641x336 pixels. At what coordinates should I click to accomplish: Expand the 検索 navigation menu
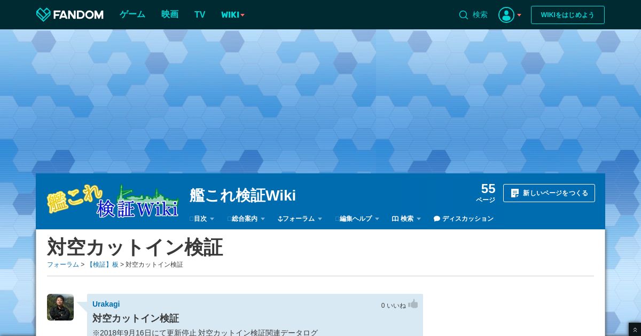(407, 219)
